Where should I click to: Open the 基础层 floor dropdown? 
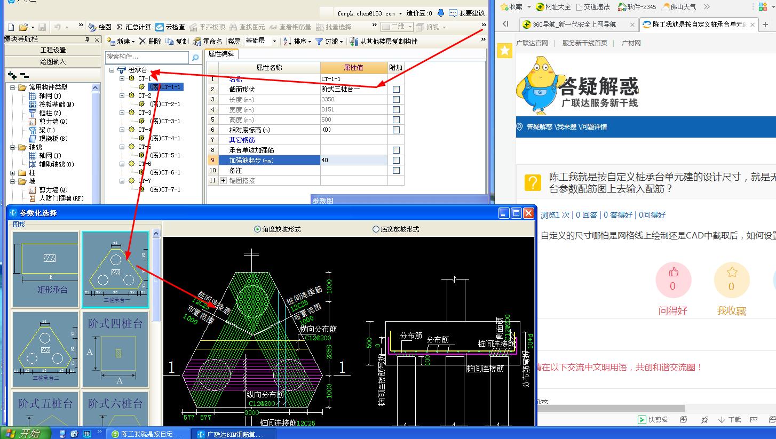[274, 41]
